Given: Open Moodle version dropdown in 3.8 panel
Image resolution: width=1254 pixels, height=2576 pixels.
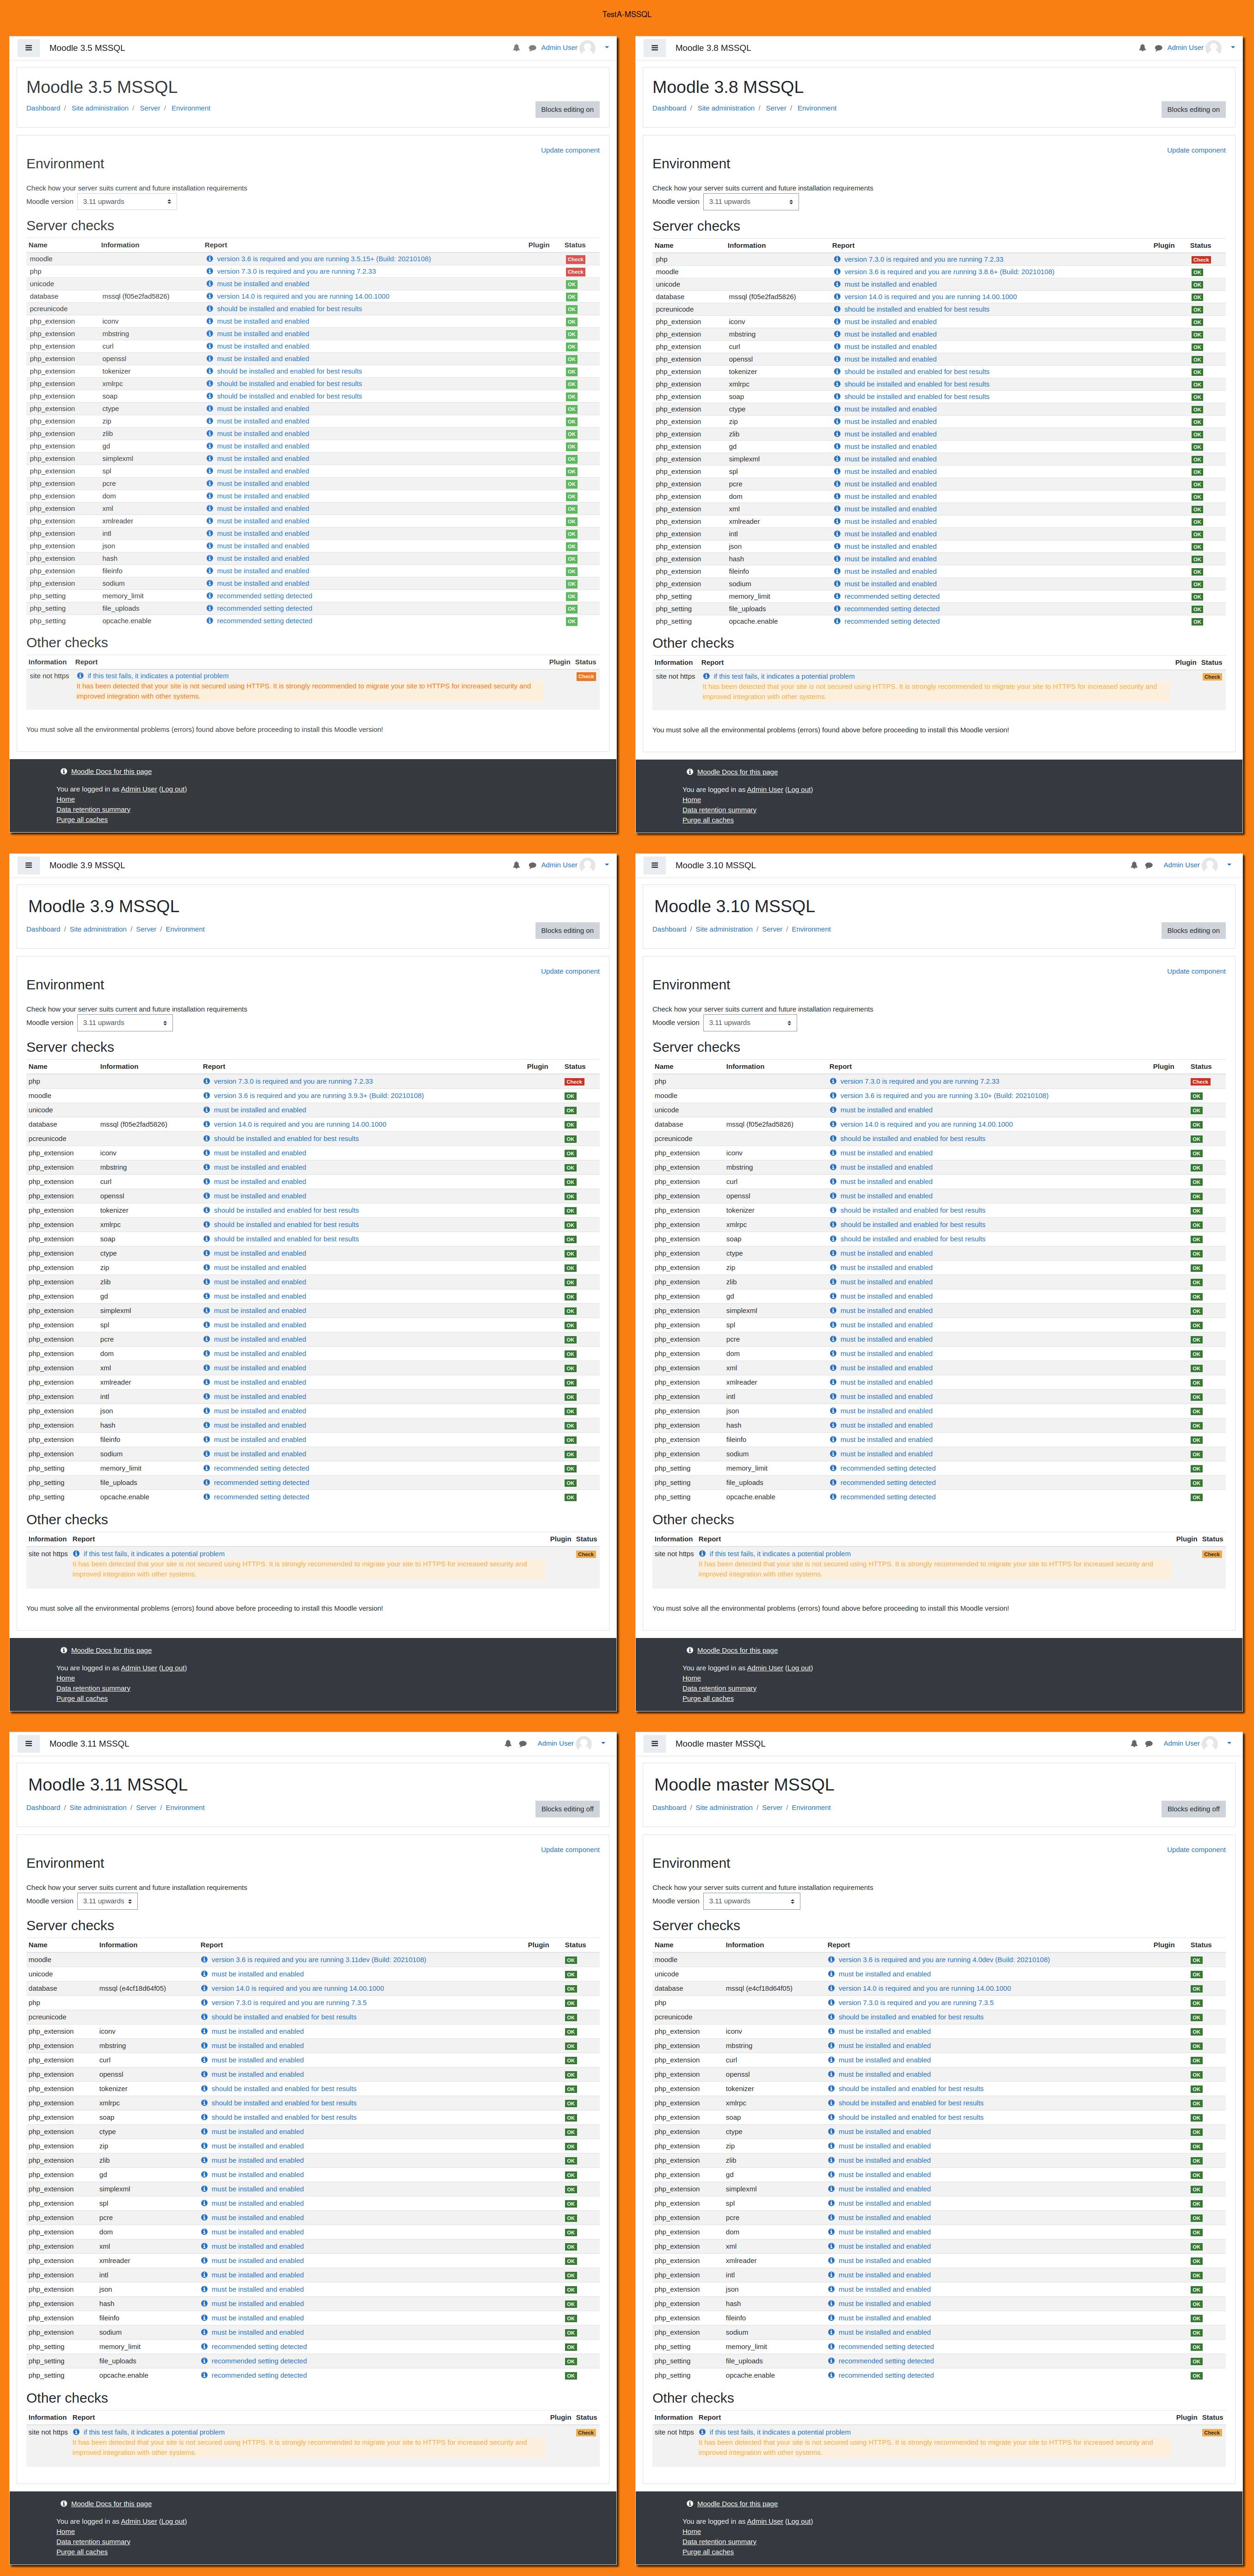Looking at the screenshot, I should click(x=751, y=202).
